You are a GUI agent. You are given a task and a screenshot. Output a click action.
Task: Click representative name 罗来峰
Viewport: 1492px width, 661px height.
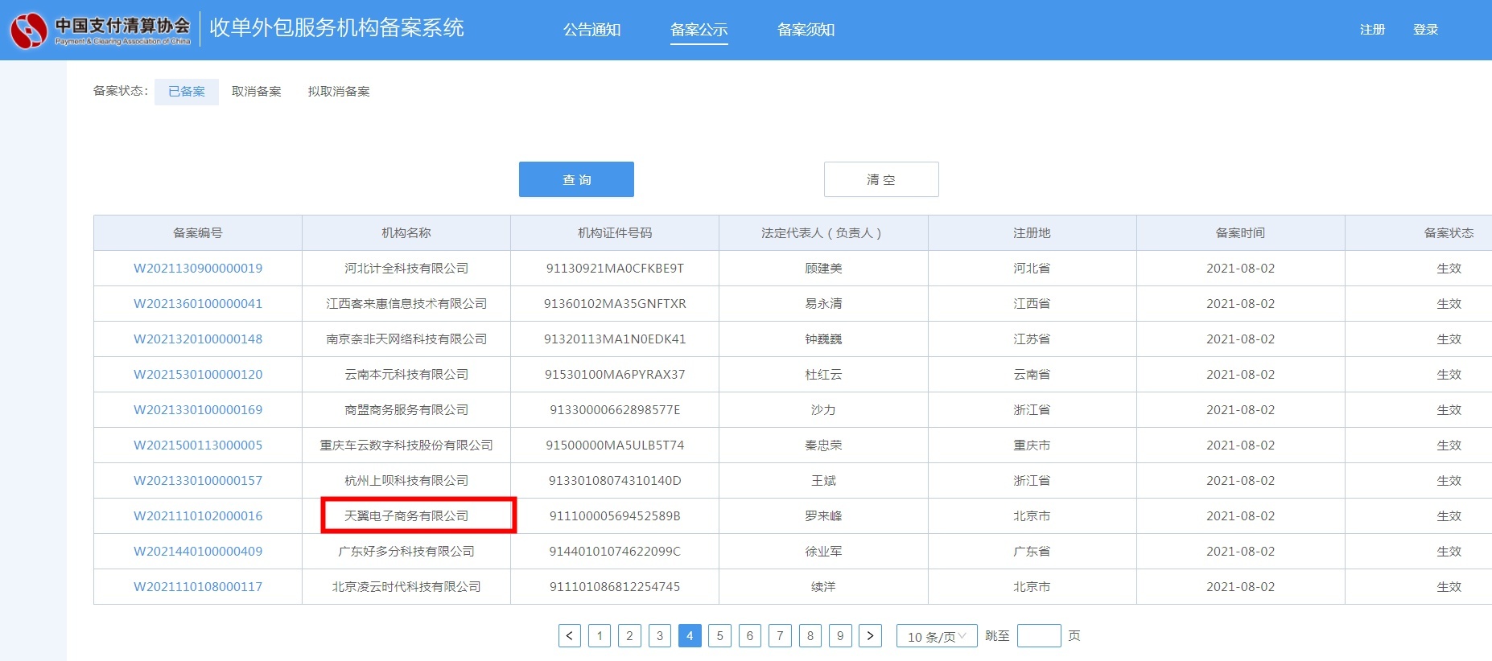coord(823,516)
